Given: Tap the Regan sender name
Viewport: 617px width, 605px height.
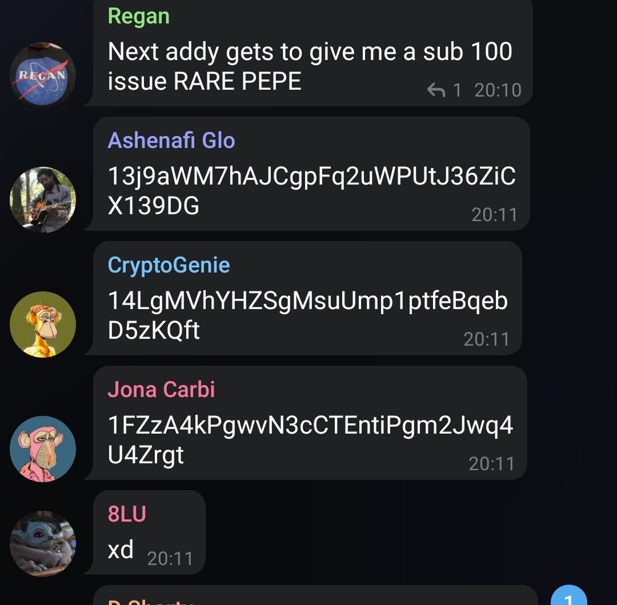Looking at the screenshot, I should pos(138,17).
